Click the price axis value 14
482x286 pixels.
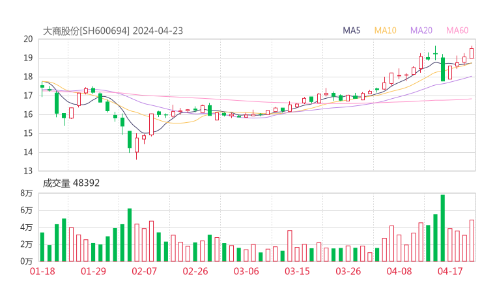pos(28,152)
